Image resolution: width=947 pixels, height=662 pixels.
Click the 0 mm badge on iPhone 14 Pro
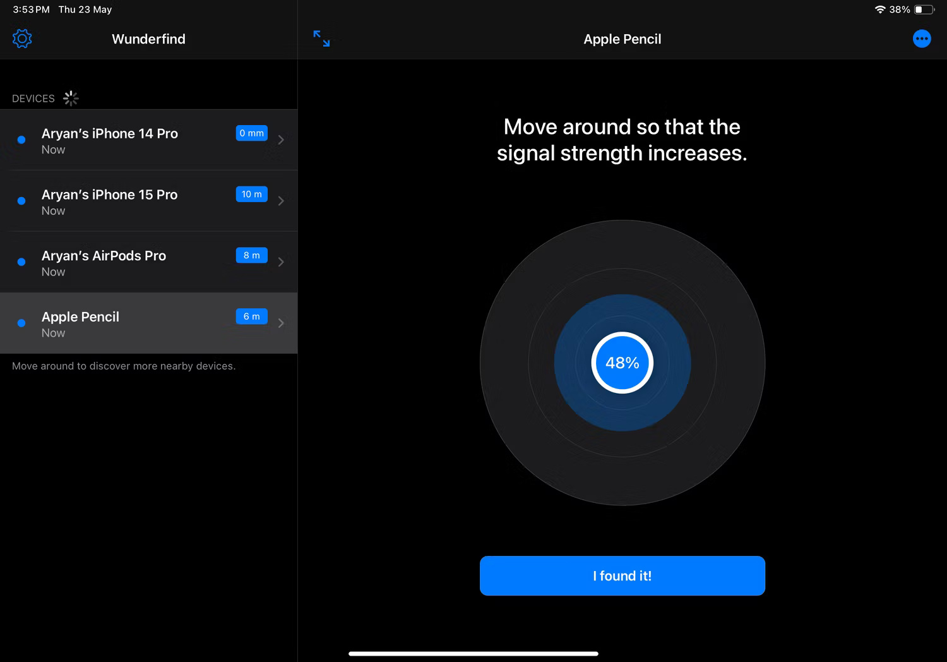point(251,133)
